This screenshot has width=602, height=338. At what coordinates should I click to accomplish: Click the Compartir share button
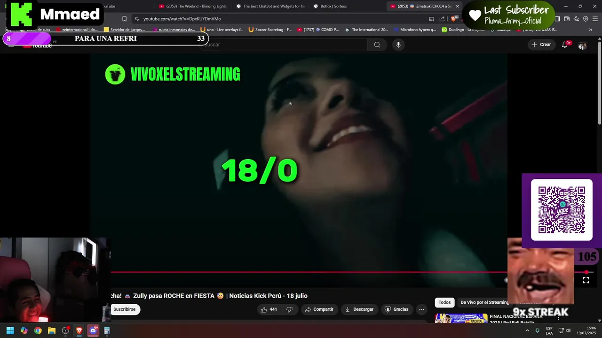(x=319, y=309)
